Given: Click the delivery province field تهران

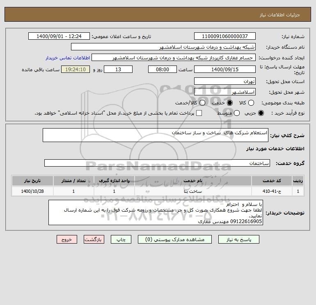Looking at the screenshot, I should pyautogui.click(x=225, y=81).
